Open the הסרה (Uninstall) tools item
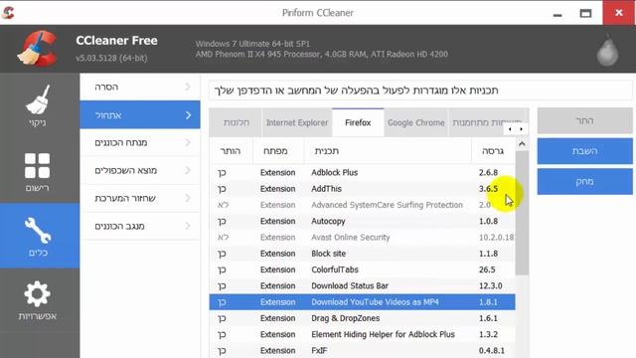This screenshot has height=358, width=636. 140,87
